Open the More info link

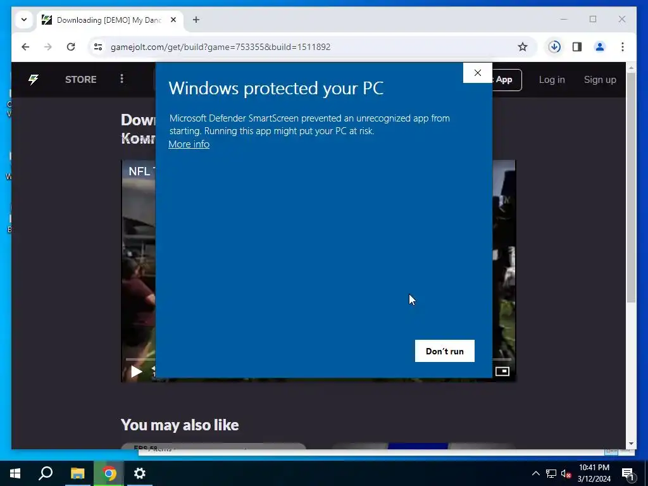pyautogui.click(x=189, y=144)
